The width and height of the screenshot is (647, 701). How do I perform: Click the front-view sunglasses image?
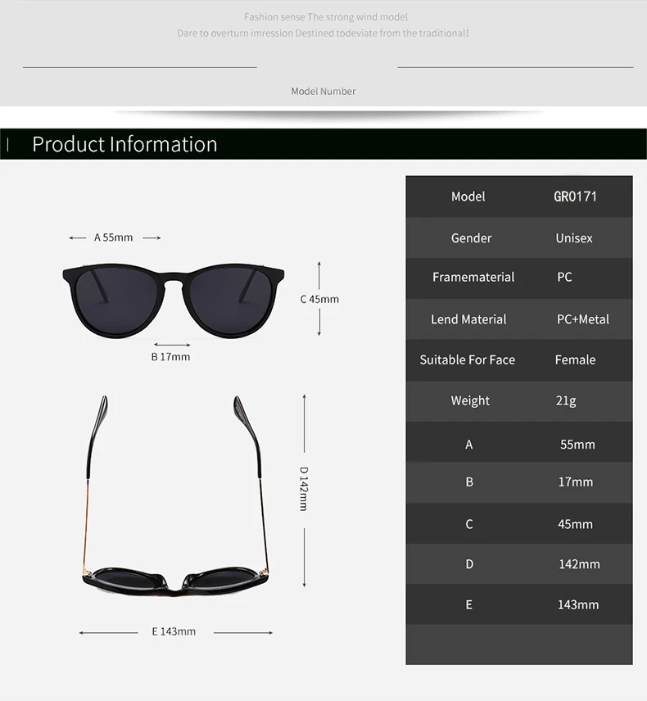click(x=174, y=301)
